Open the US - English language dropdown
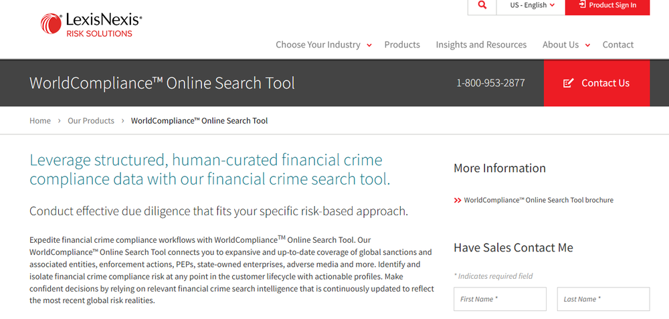This screenshot has height=319, width=669. (531, 7)
